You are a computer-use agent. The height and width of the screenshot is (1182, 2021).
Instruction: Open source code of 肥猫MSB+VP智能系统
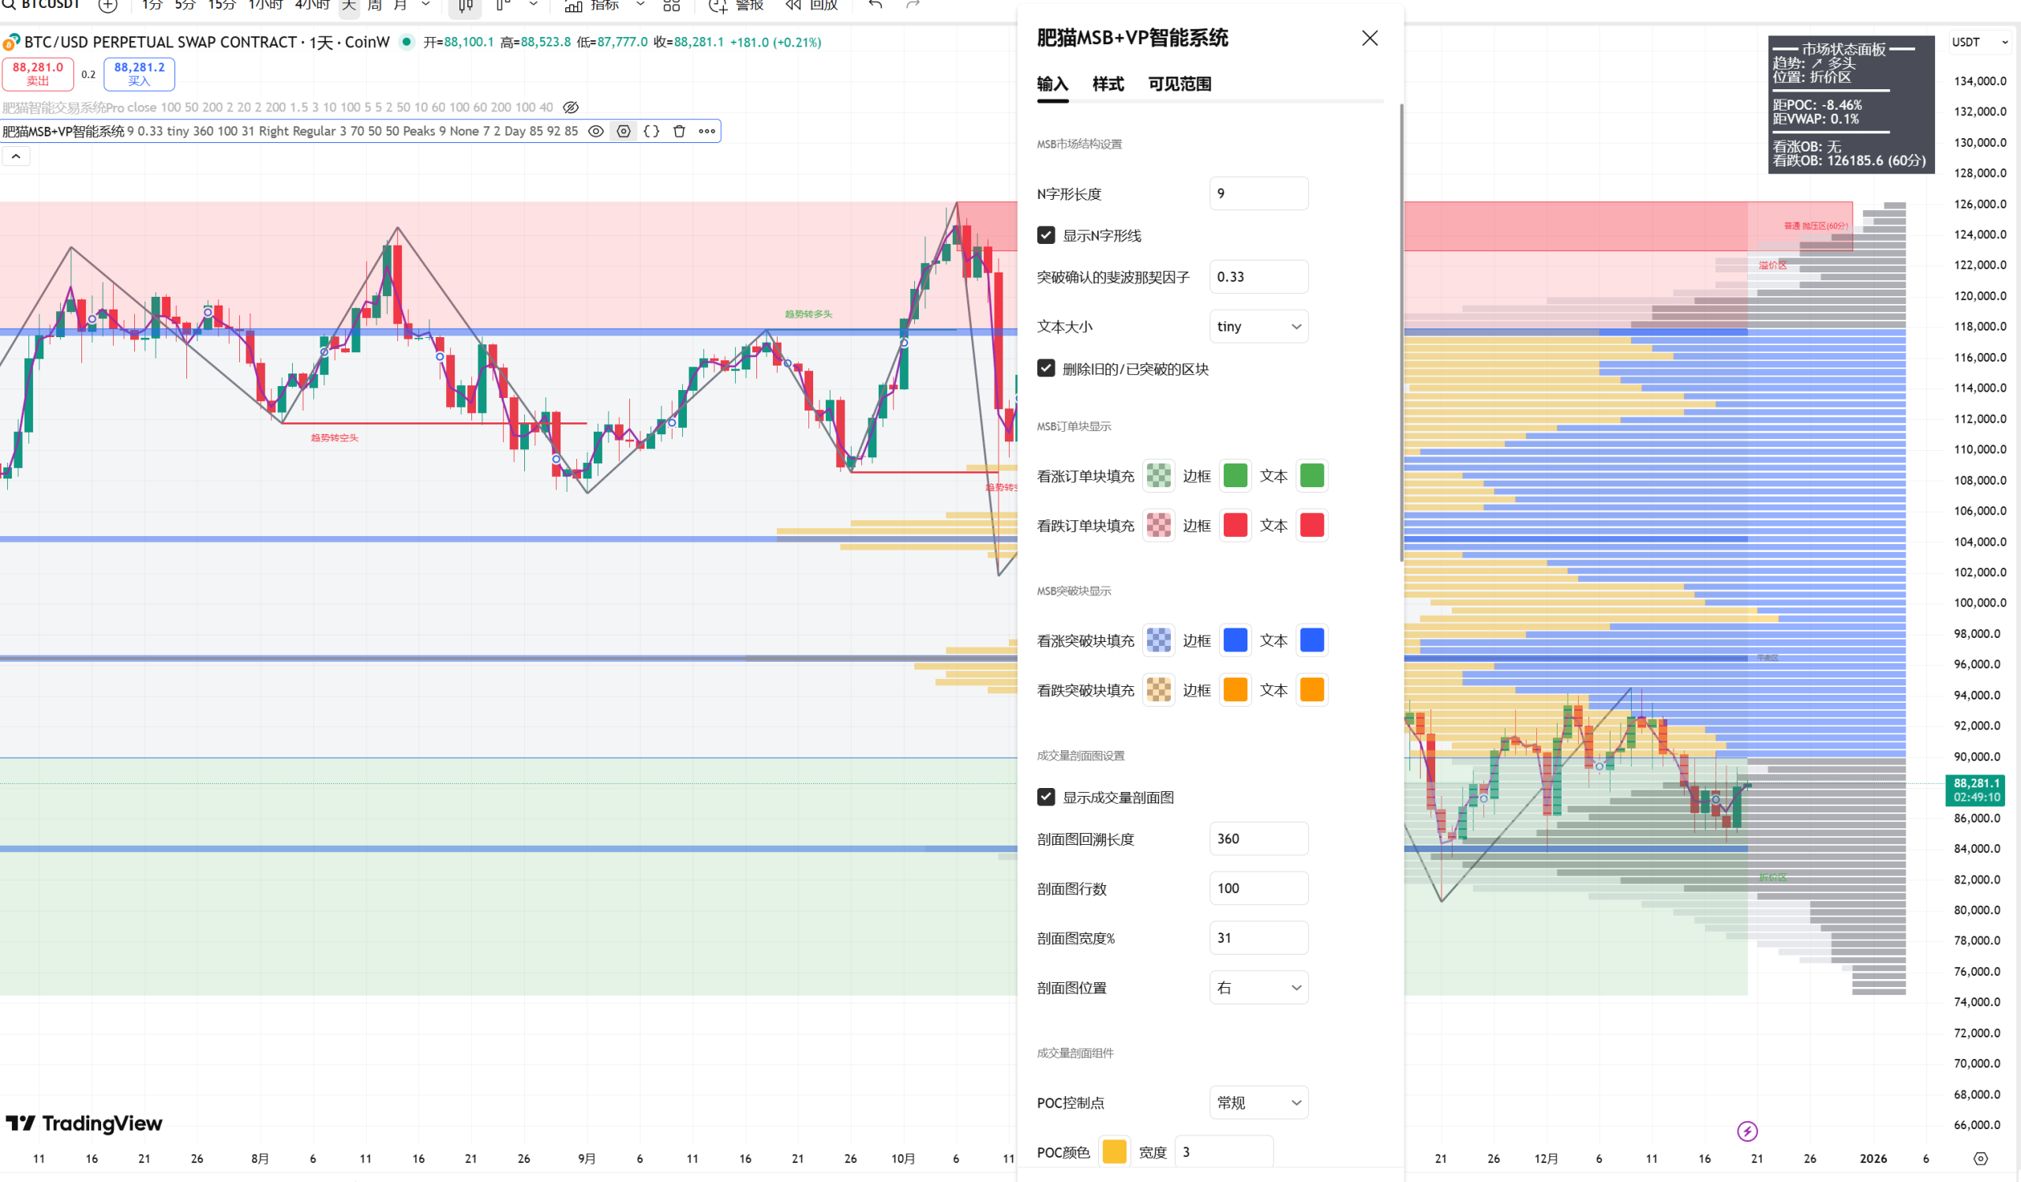pos(652,132)
